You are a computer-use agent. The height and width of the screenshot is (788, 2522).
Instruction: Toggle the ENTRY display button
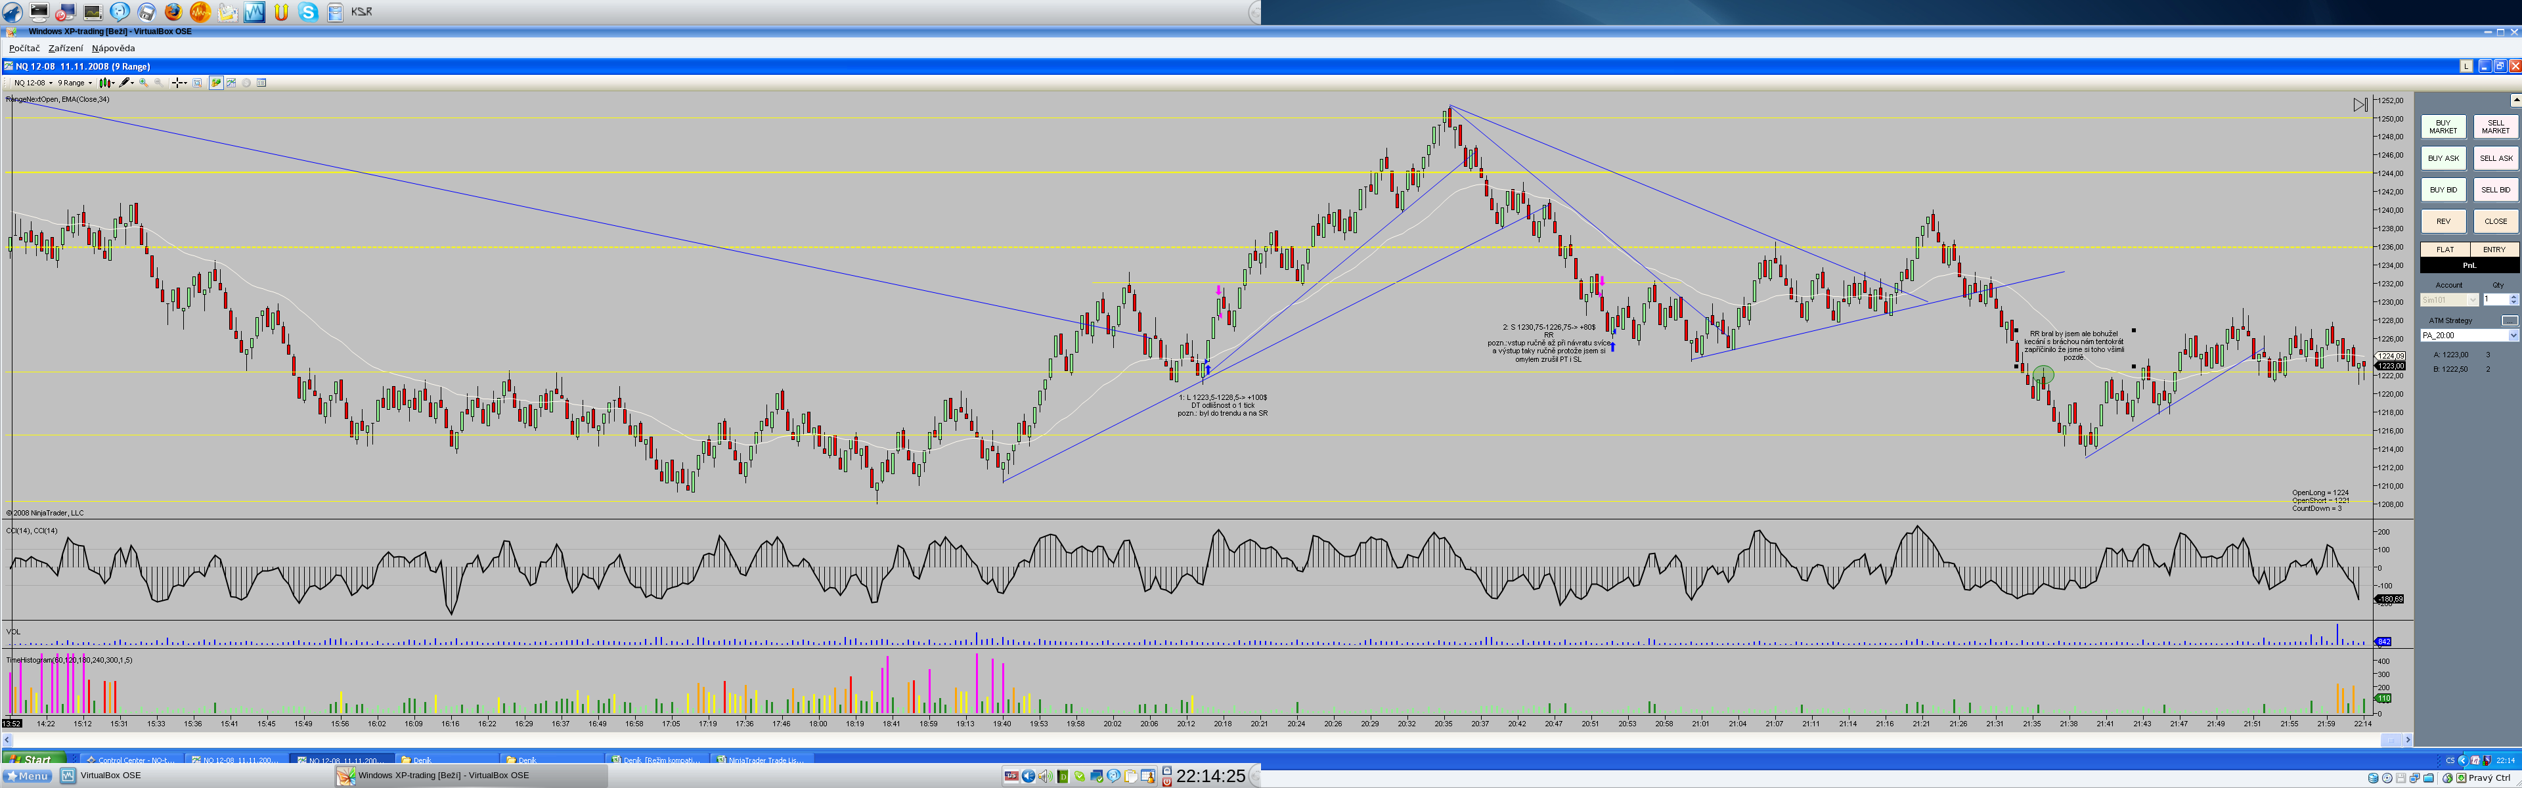pyautogui.click(x=2494, y=250)
